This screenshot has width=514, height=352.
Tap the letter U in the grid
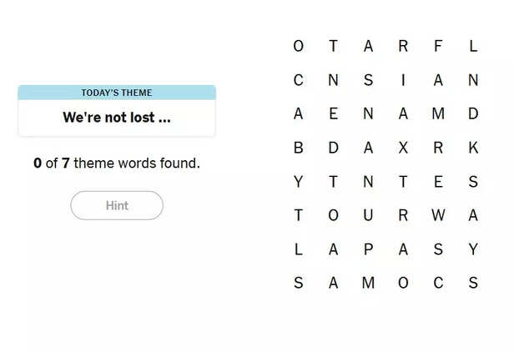tap(368, 216)
